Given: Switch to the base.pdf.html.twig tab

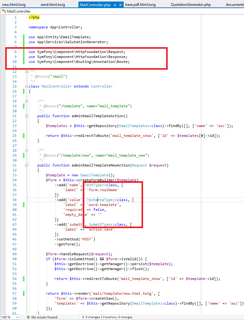Looking at the screenshot, I should click(140, 5).
